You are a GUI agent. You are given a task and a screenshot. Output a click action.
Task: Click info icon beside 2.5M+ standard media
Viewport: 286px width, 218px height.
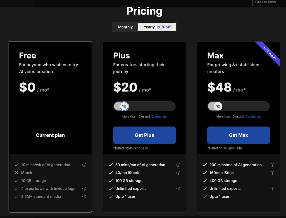coord(84,197)
